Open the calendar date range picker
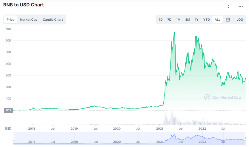 coord(228,19)
